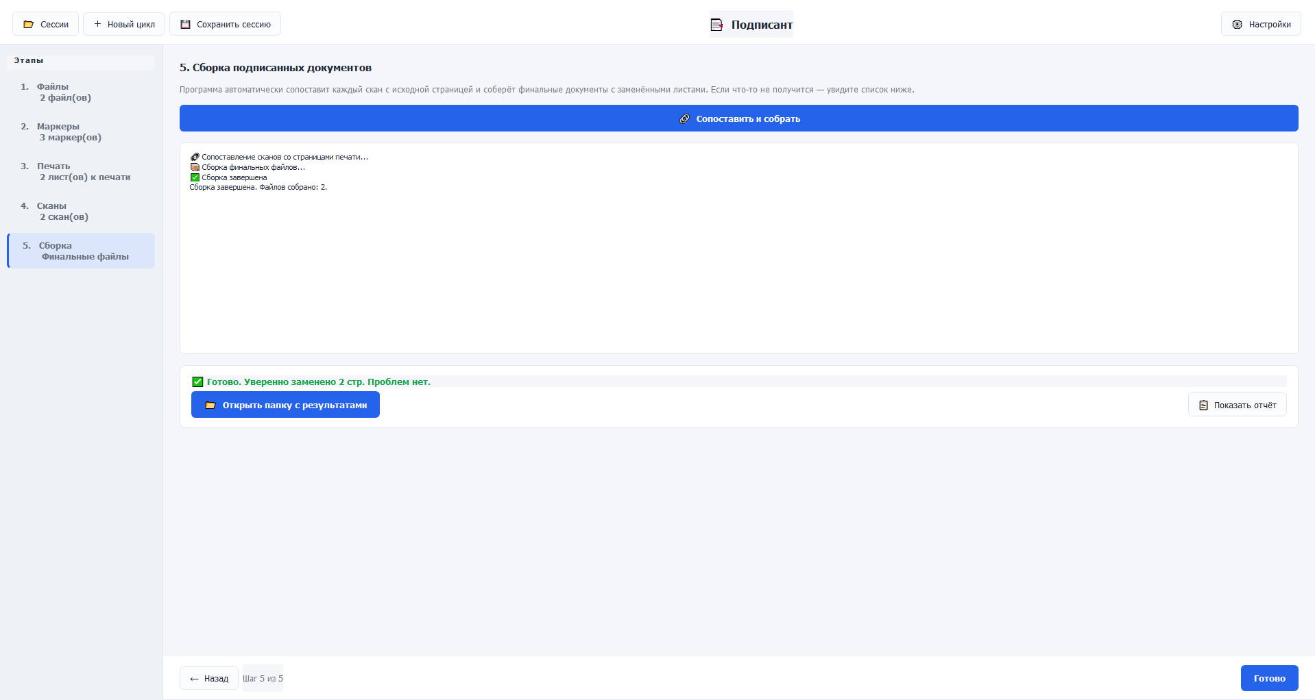Go back with Назад button

[209, 678]
